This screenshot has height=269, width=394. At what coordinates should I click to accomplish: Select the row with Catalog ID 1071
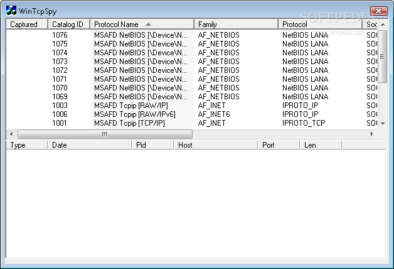tap(192, 79)
